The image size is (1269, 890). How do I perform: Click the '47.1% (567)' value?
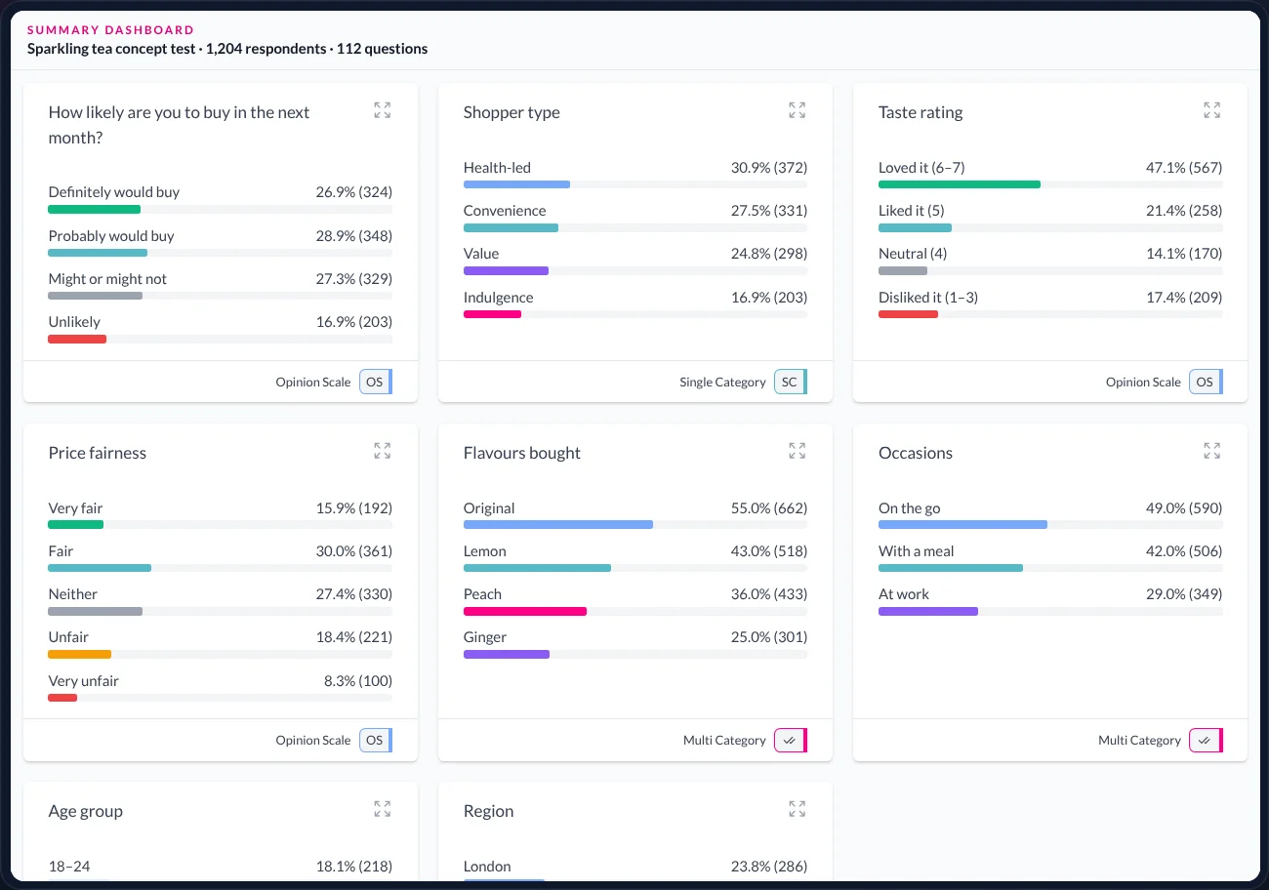[x=1184, y=168]
